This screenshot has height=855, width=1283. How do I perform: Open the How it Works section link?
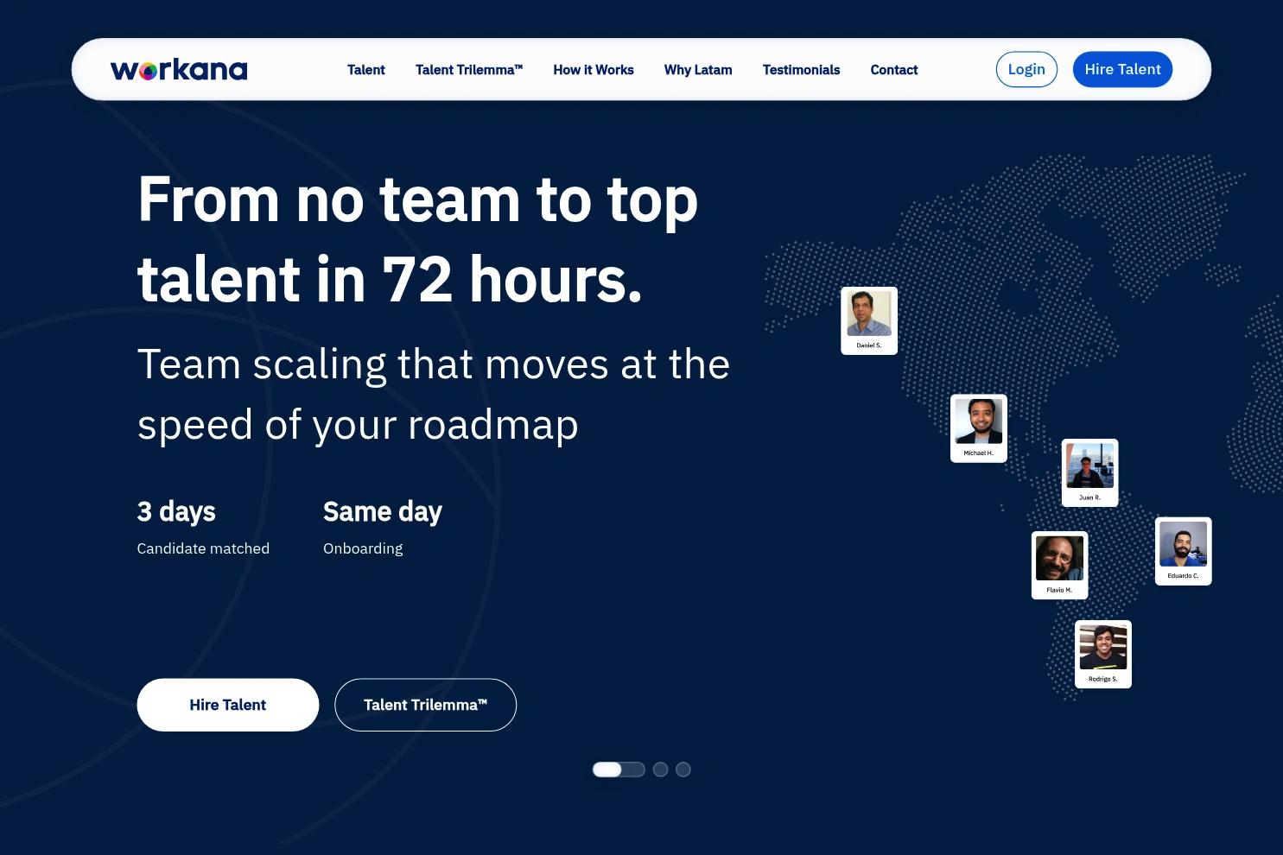tap(594, 70)
